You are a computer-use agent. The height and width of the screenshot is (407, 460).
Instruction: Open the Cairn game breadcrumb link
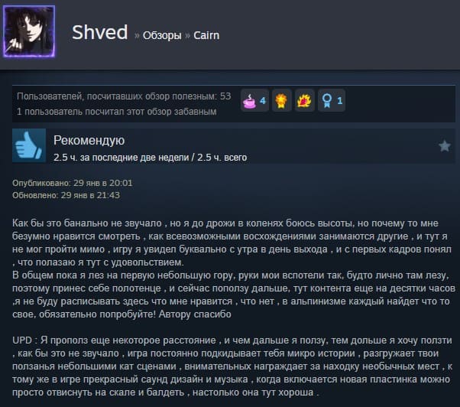tap(206, 35)
